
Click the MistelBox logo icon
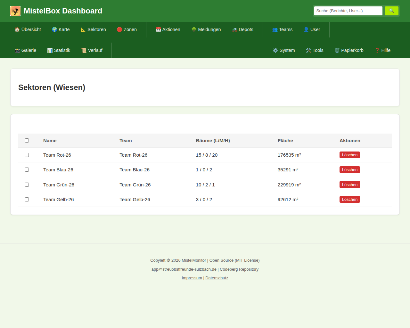15,11
